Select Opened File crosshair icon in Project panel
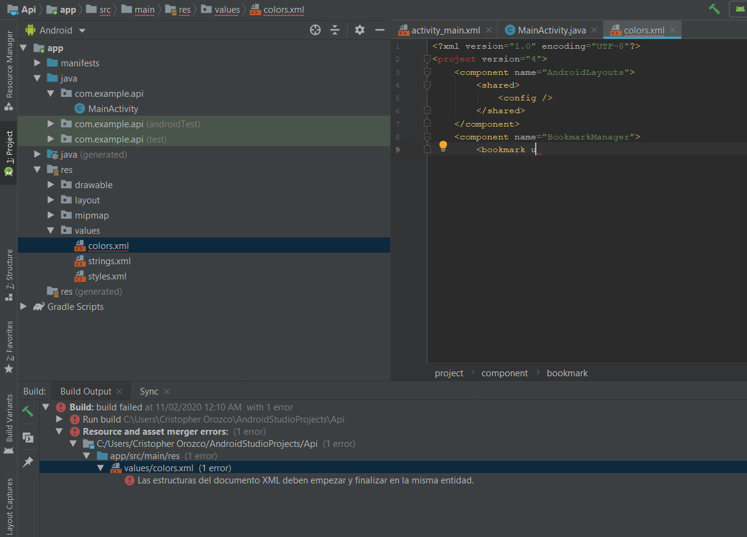747x537 pixels. (315, 29)
